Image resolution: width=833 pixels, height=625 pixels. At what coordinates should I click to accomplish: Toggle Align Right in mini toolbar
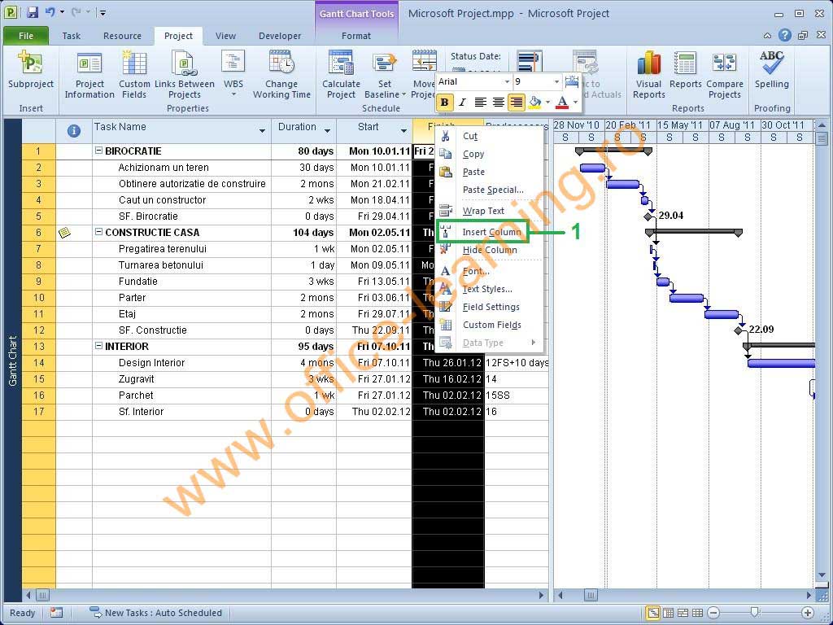pyautogui.click(x=517, y=102)
